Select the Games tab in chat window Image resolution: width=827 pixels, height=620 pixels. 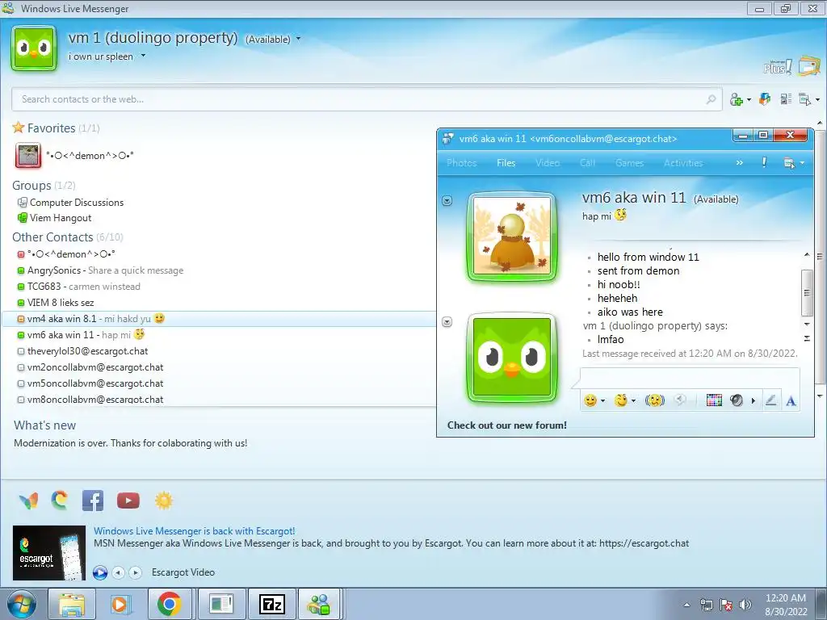629,163
